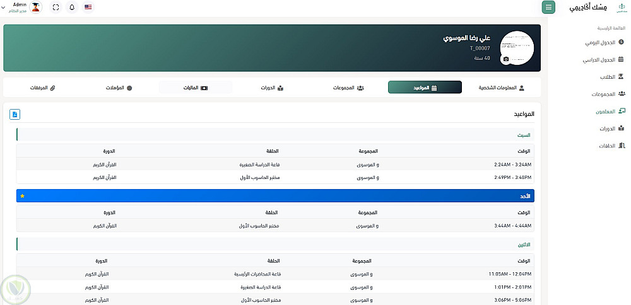This screenshot has width=631, height=305.
Task: Change language using the US flag icon
Action: 88,7
